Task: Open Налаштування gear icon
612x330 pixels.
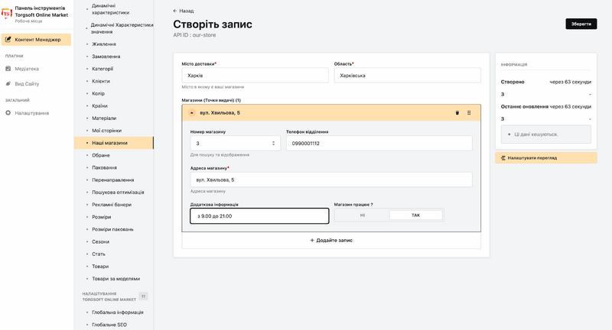Action: pos(8,113)
